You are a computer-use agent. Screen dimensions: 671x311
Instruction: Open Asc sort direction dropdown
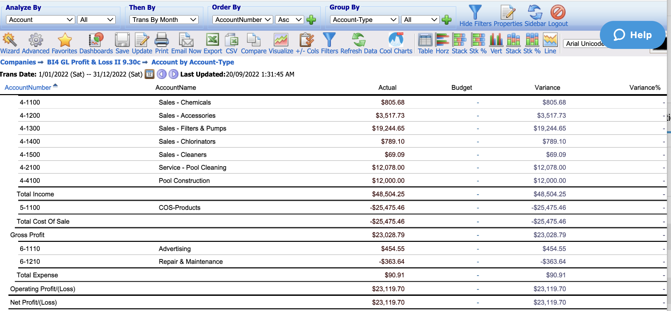click(x=289, y=20)
